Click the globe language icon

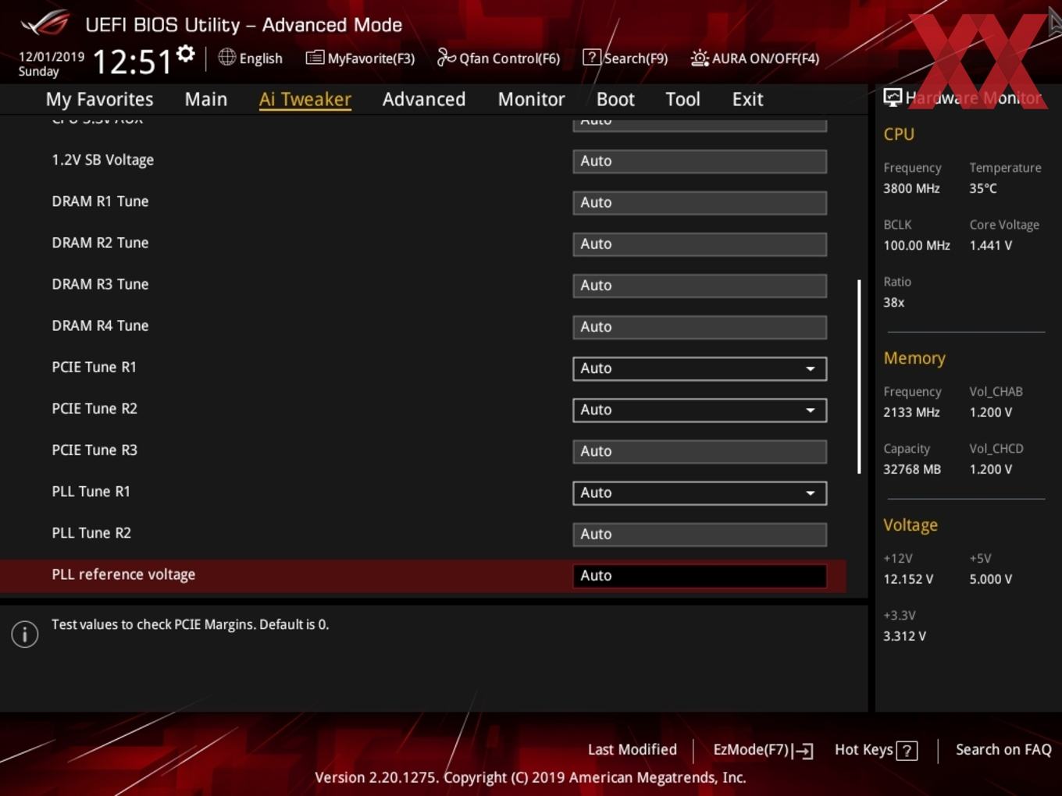(226, 57)
